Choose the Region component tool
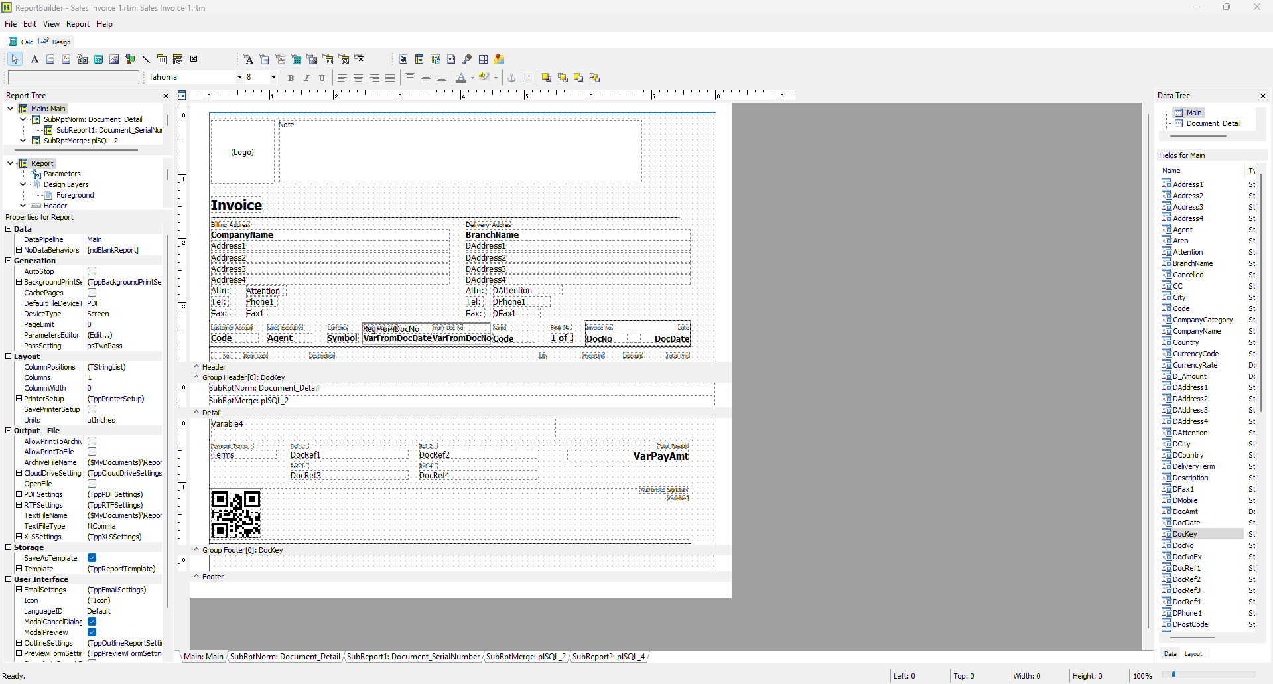 pos(403,59)
